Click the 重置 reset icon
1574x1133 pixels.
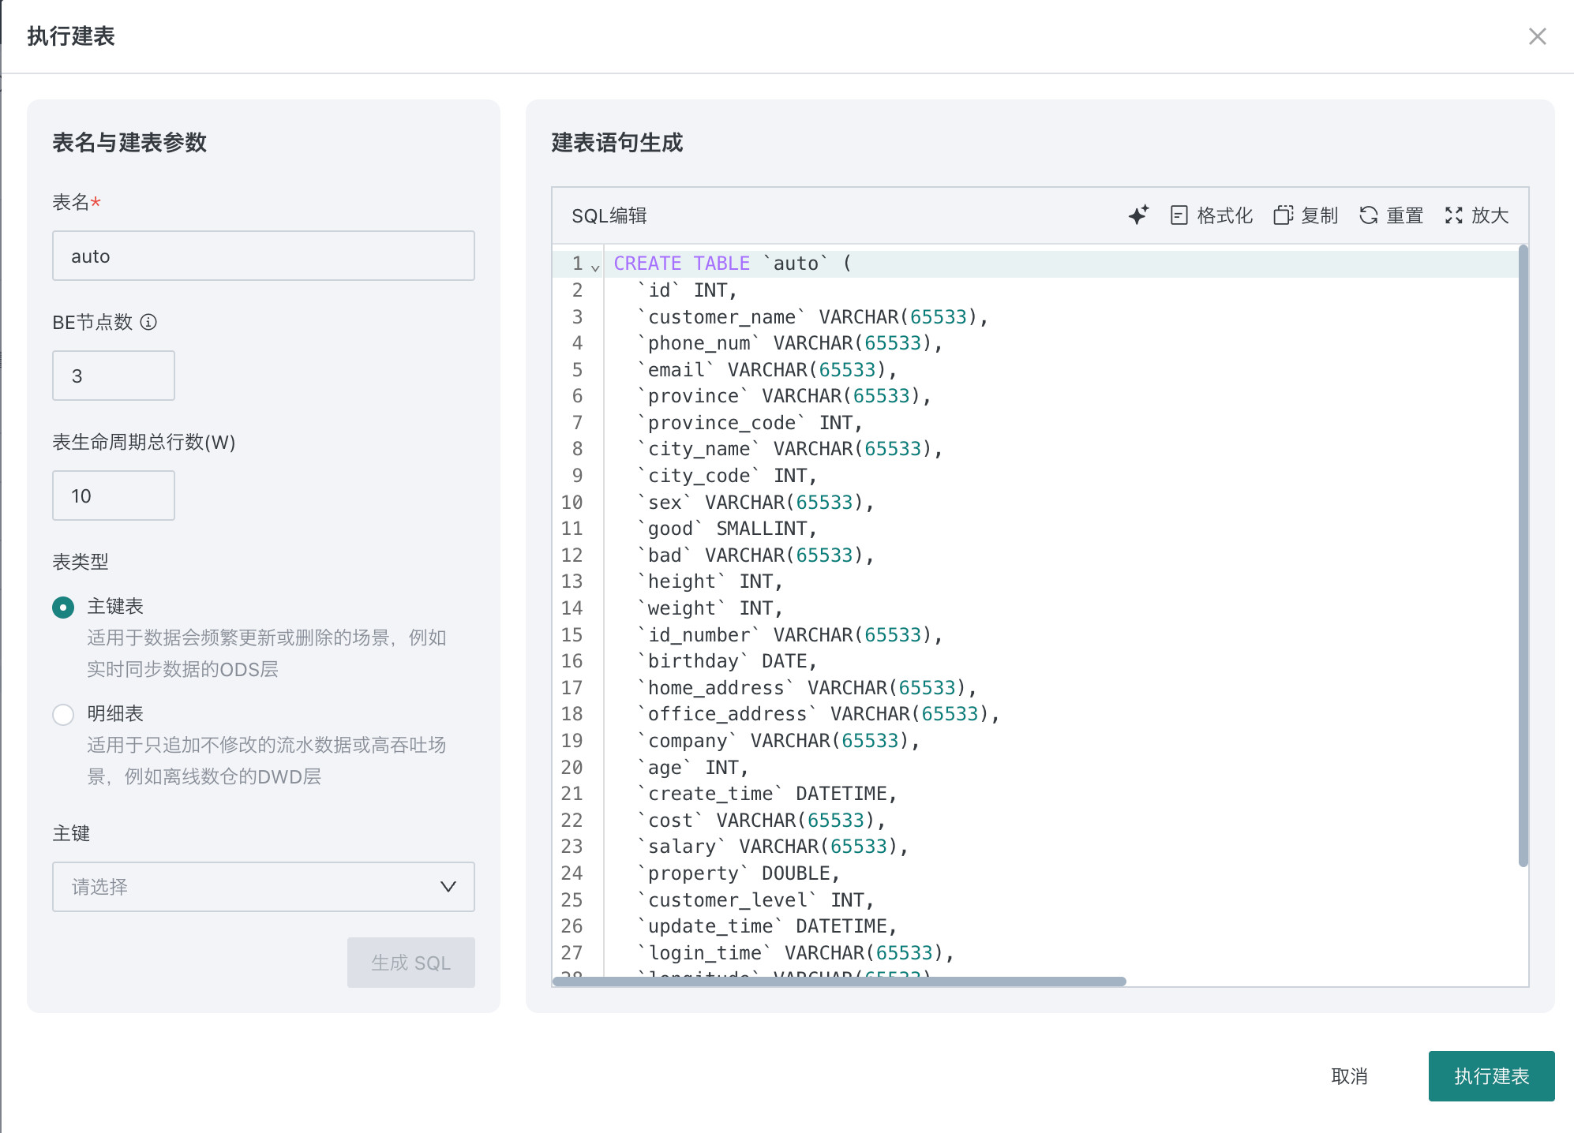(1368, 215)
